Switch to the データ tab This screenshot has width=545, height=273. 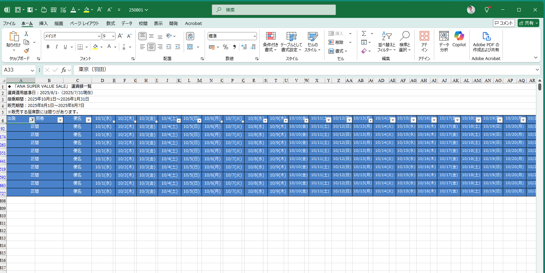coord(127,23)
